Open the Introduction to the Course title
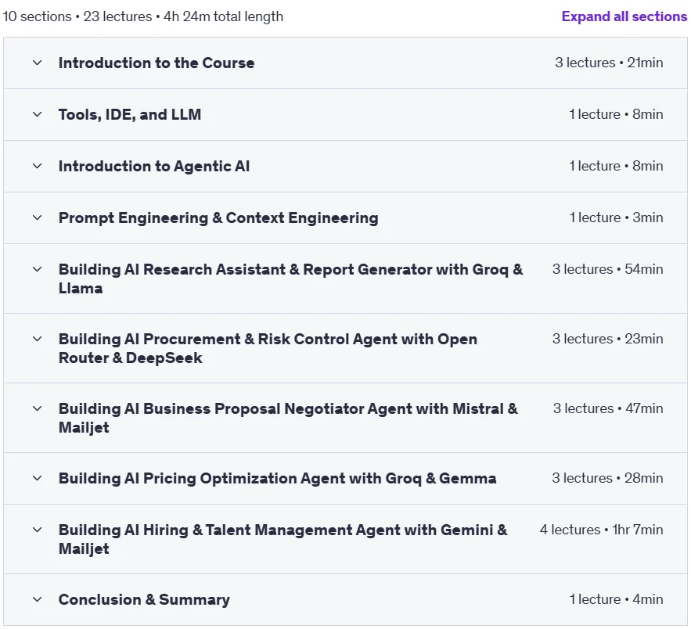This screenshot has height=629, width=691. (x=157, y=63)
